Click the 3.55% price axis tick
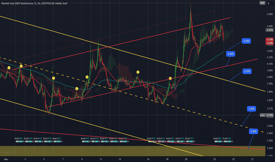The height and width of the screenshot is (162, 275). pos(270,140)
